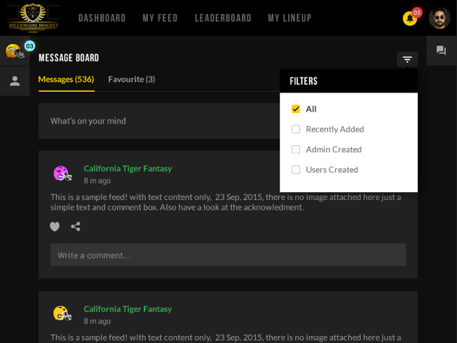The height and width of the screenshot is (343, 457).
Task: Click the Millionaire Bracket logo
Action: pos(33,18)
